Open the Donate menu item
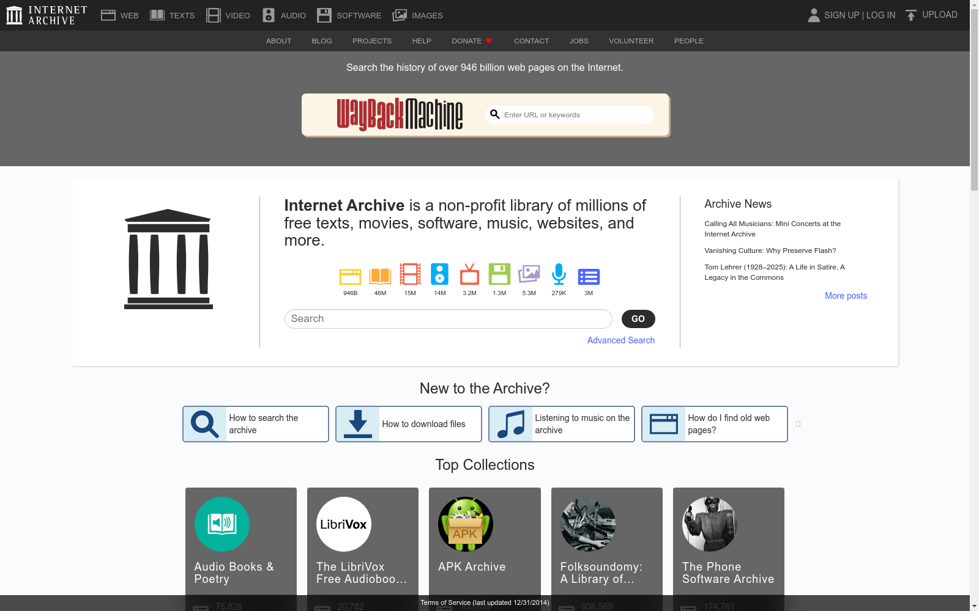 pos(472,41)
